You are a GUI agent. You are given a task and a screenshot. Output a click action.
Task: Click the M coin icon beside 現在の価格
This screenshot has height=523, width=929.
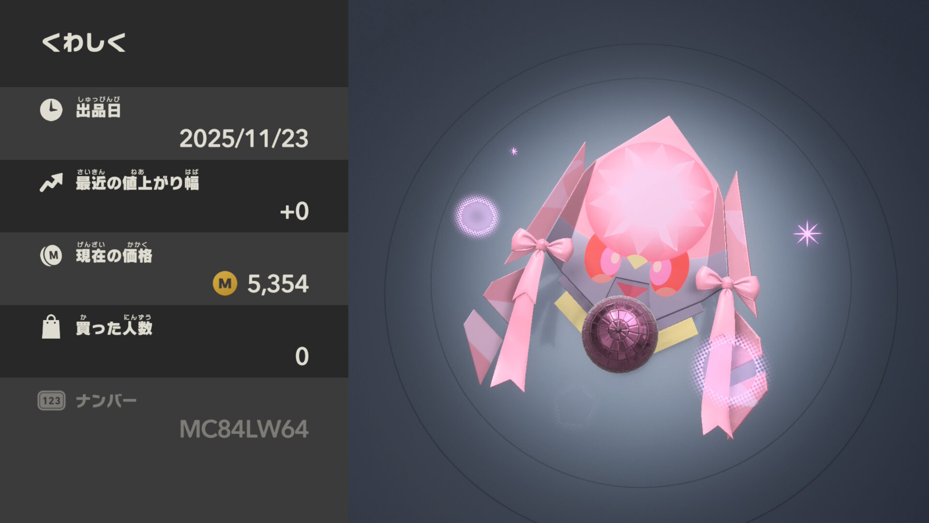51,255
